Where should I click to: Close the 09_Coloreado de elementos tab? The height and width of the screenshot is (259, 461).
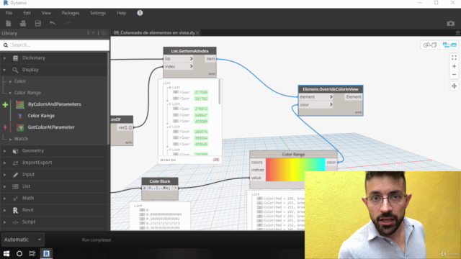[197, 33]
